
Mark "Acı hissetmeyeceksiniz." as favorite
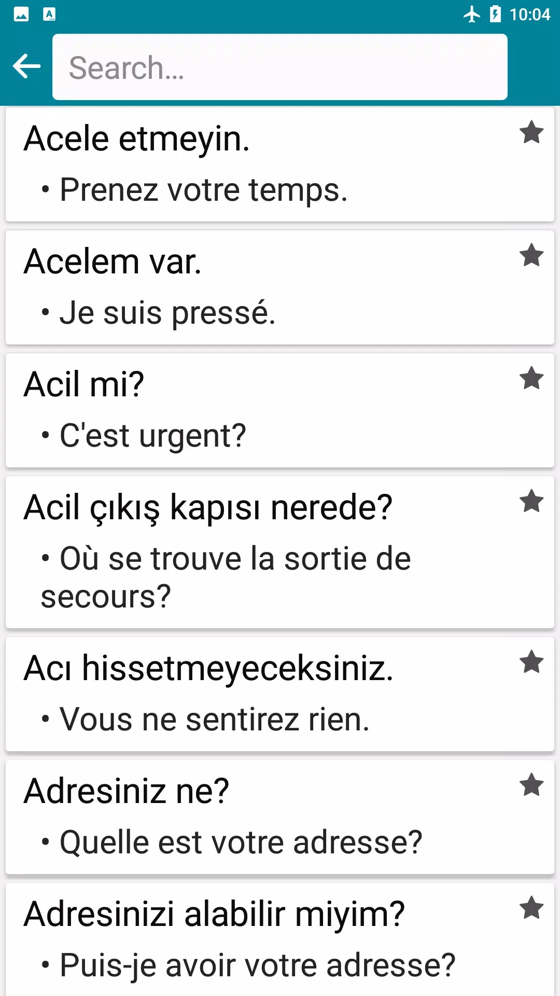click(x=531, y=662)
